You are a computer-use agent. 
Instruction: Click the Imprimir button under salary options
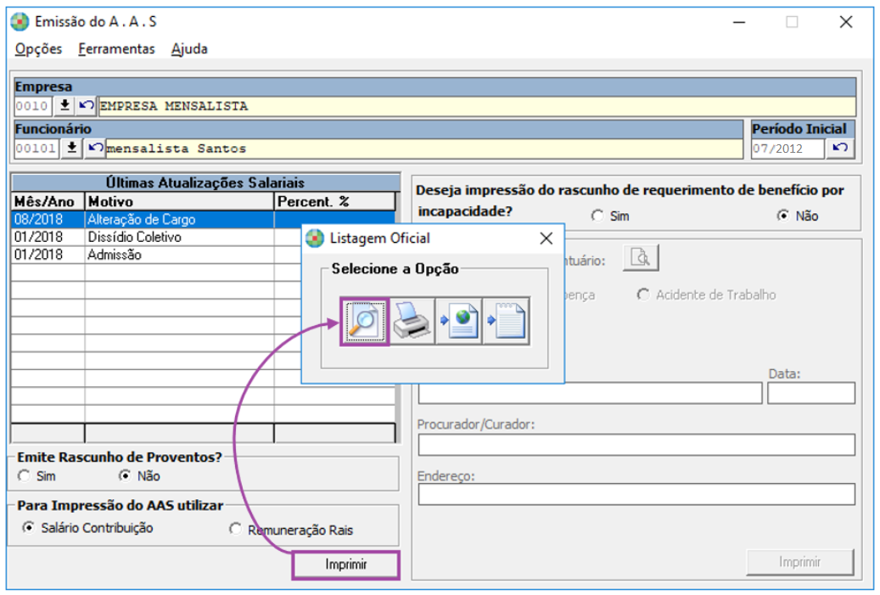(x=345, y=564)
